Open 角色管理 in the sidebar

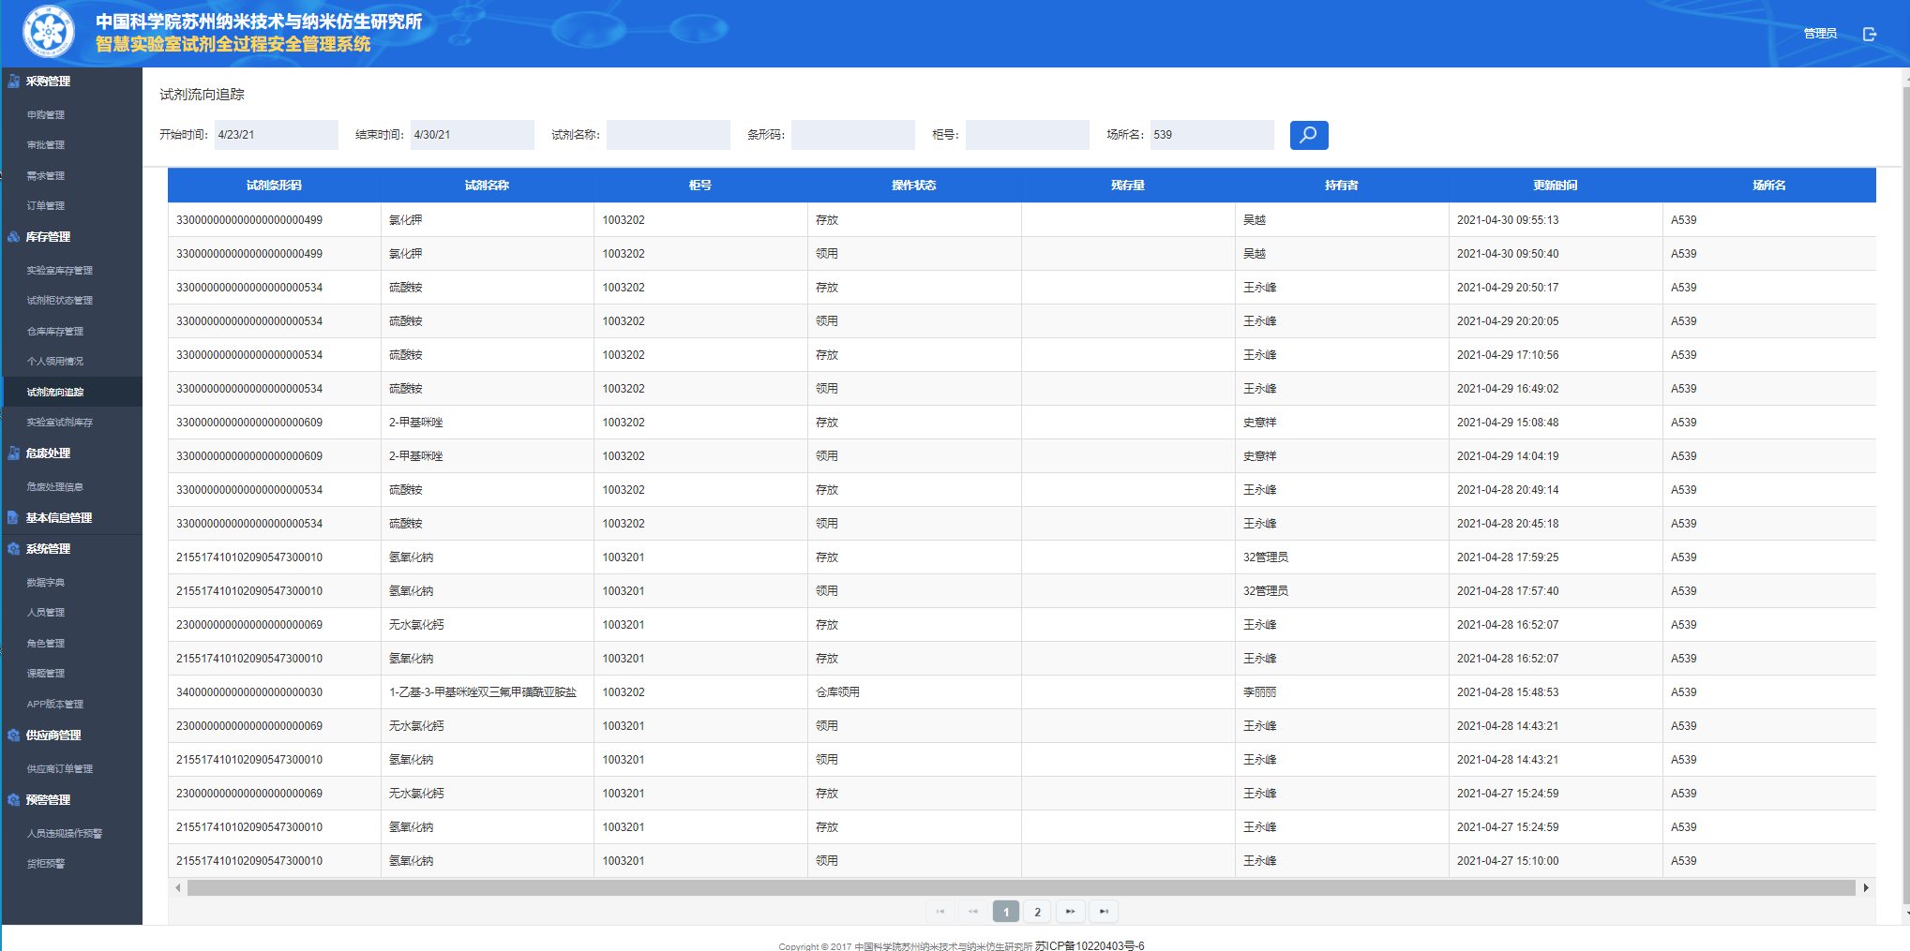[x=46, y=644]
